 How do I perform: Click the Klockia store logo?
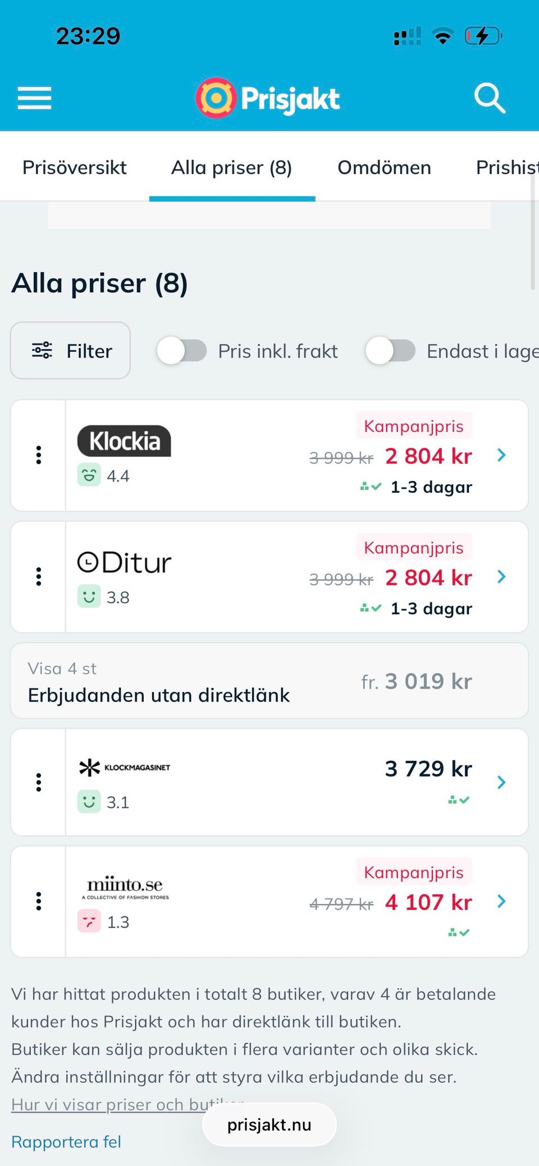[x=124, y=441]
